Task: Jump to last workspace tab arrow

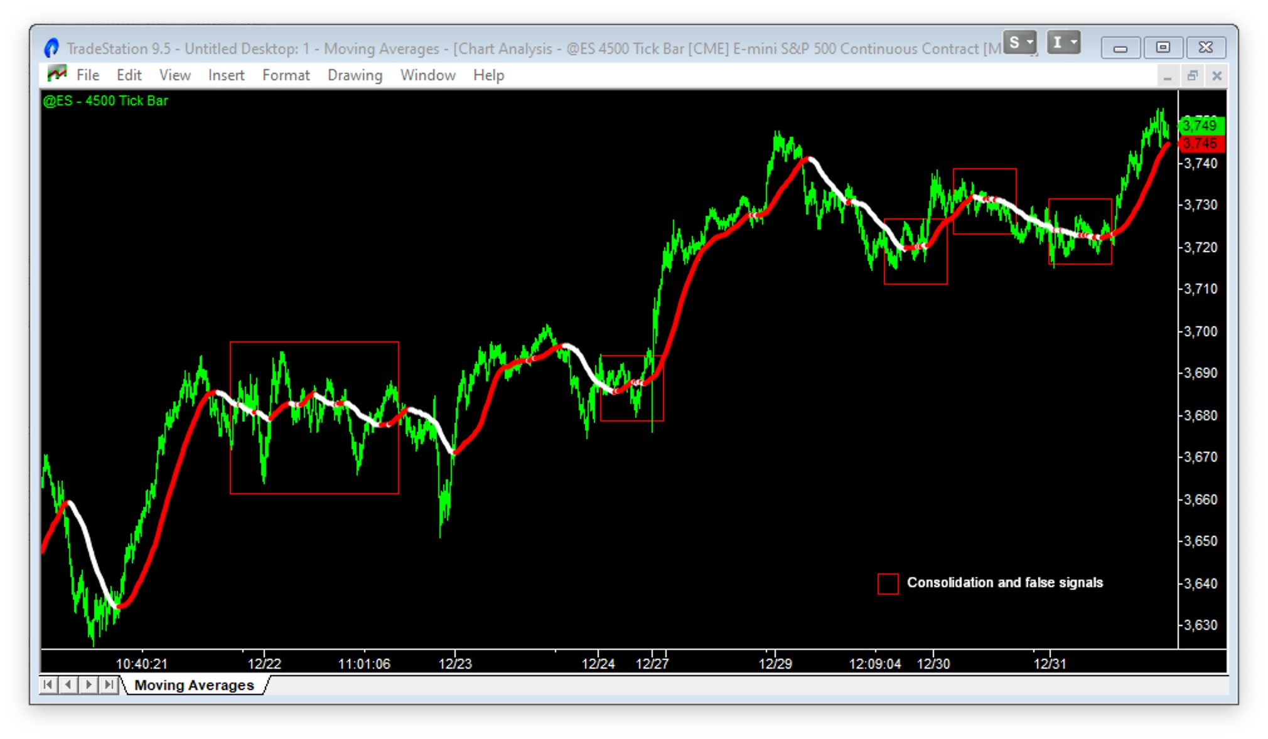Action: 109,684
